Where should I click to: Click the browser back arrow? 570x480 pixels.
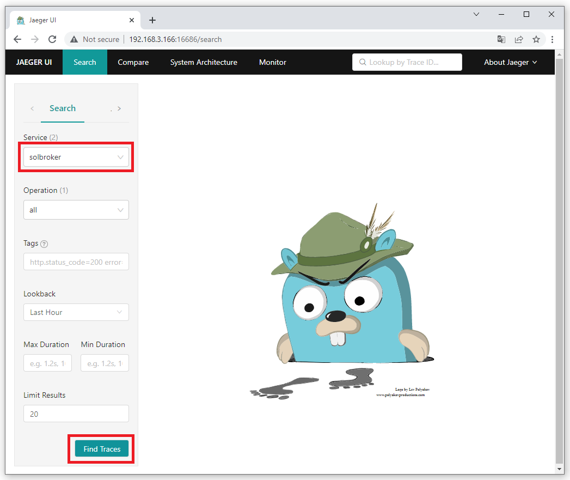click(17, 39)
